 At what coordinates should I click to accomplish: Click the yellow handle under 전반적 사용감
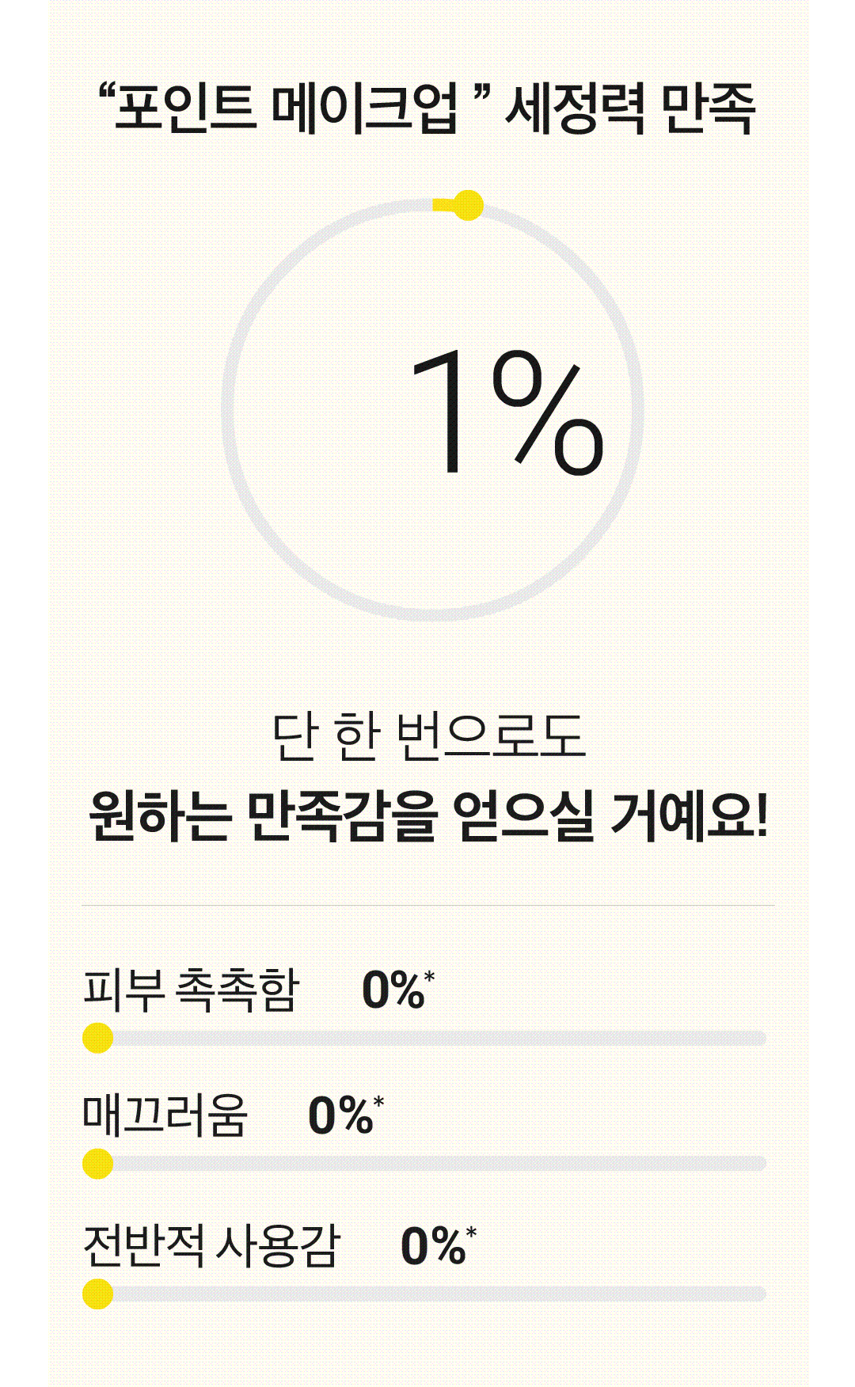(97, 1294)
